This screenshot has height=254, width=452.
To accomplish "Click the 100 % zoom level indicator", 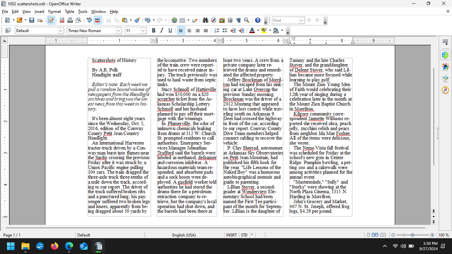I will pos(444,235).
